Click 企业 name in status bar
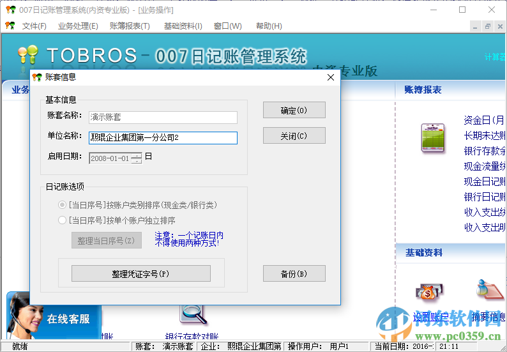Screen dimensions: 507x352 (x=241, y=346)
